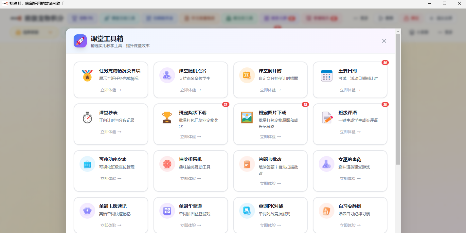Click the 单词华容道 puzzle icon

pos(167,211)
